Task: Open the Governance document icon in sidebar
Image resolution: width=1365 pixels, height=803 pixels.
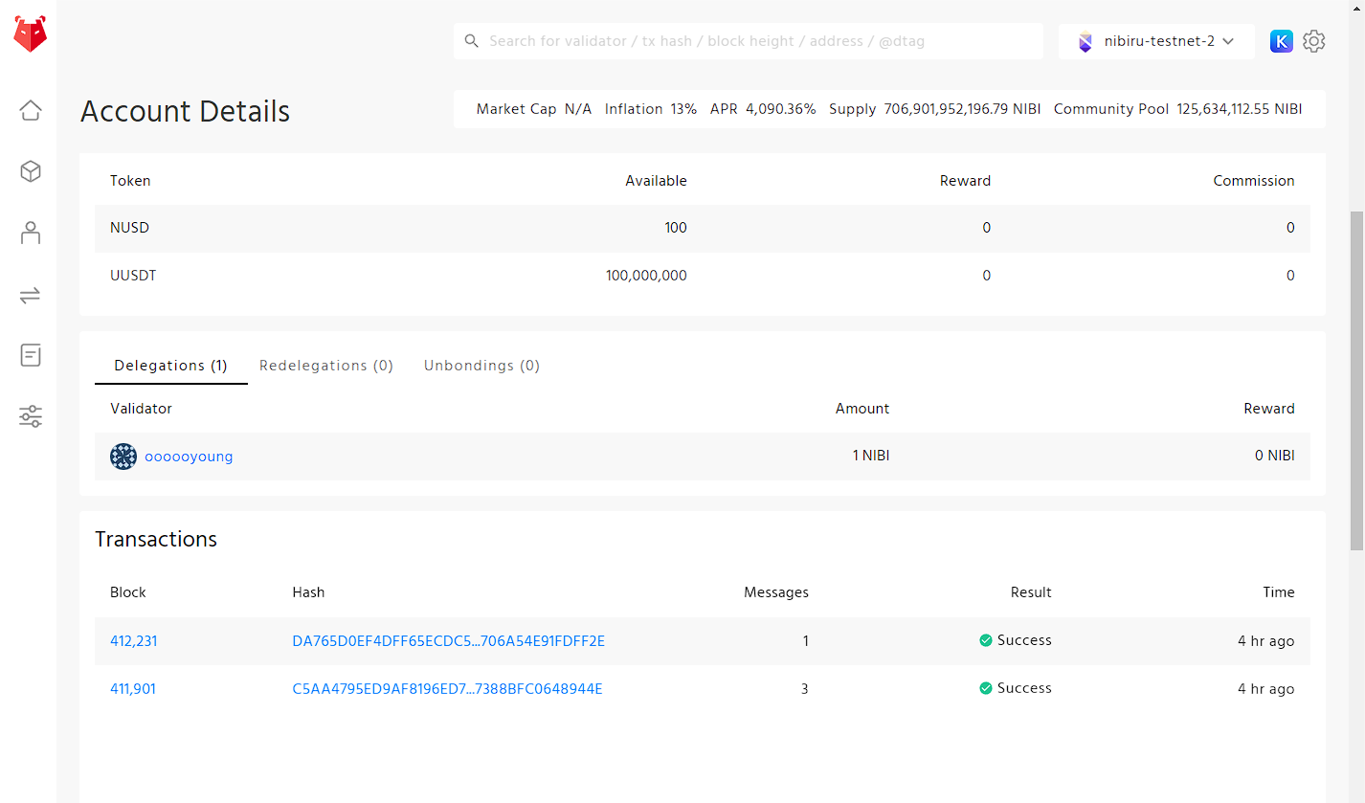Action: (30, 355)
